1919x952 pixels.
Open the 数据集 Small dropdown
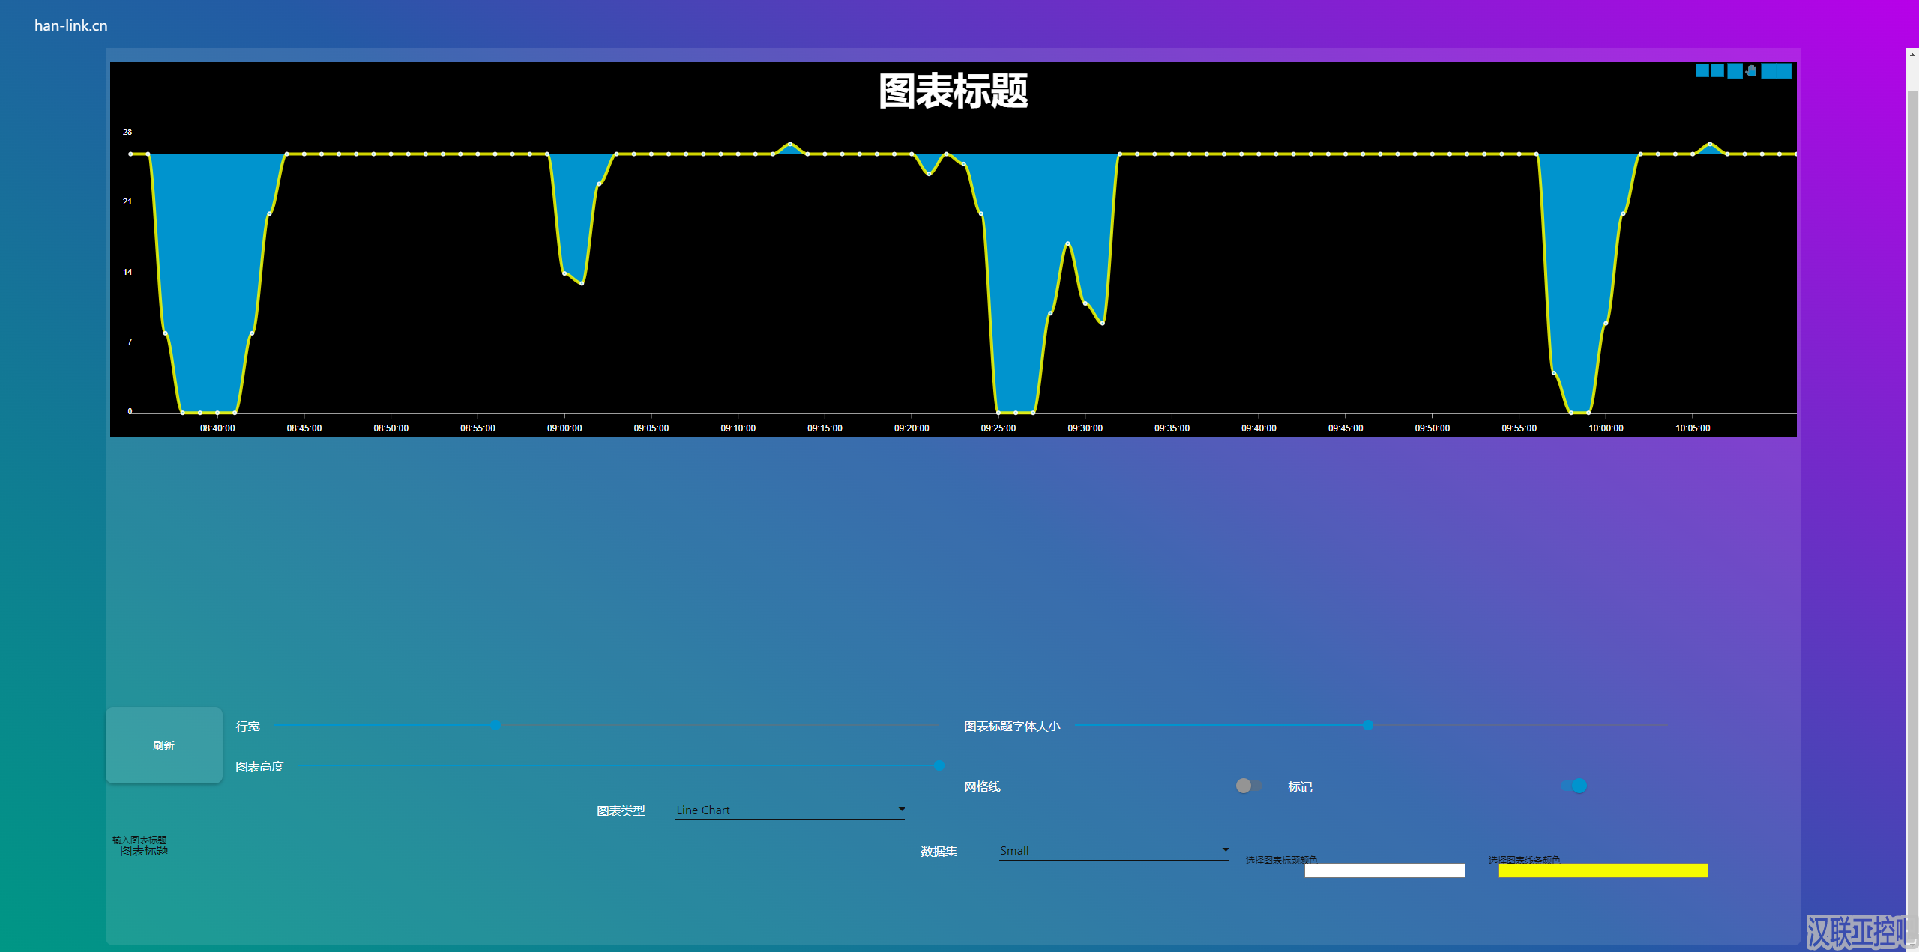pyautogui.click(x=1113, y=850)
